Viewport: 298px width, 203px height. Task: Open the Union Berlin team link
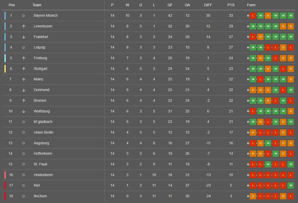44,133
